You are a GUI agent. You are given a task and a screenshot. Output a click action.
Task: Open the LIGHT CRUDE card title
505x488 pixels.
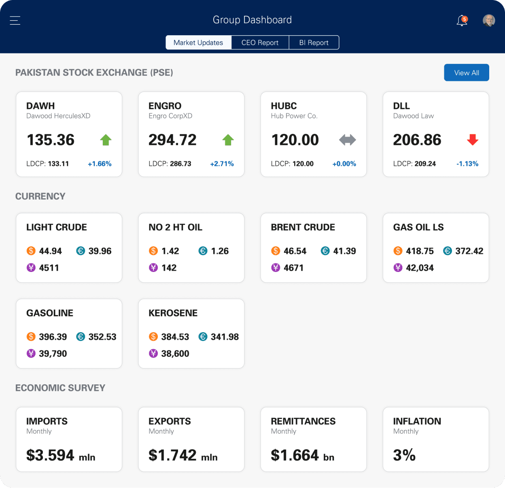tap(57, 227)
